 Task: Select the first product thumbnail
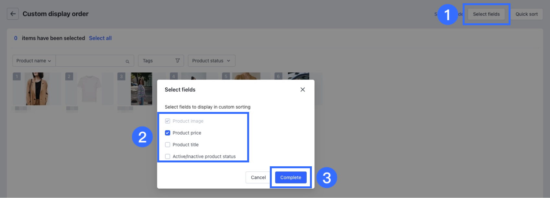[x=37, y=89]
